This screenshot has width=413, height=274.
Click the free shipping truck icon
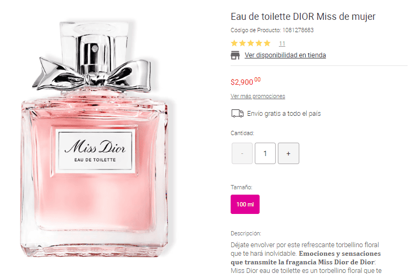(237, 114)
